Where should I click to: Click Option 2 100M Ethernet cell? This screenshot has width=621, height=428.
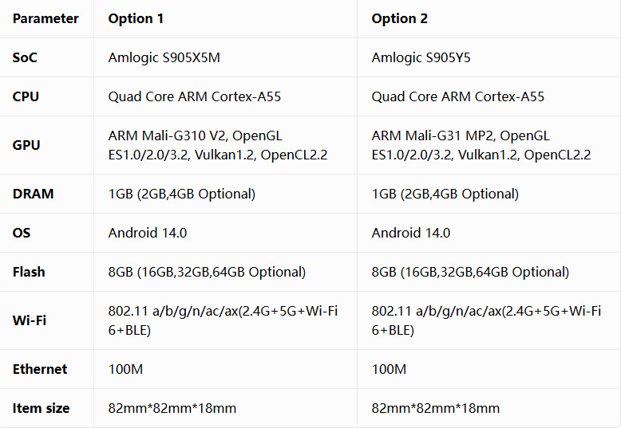pyautogui.click(x=389, y=369)
